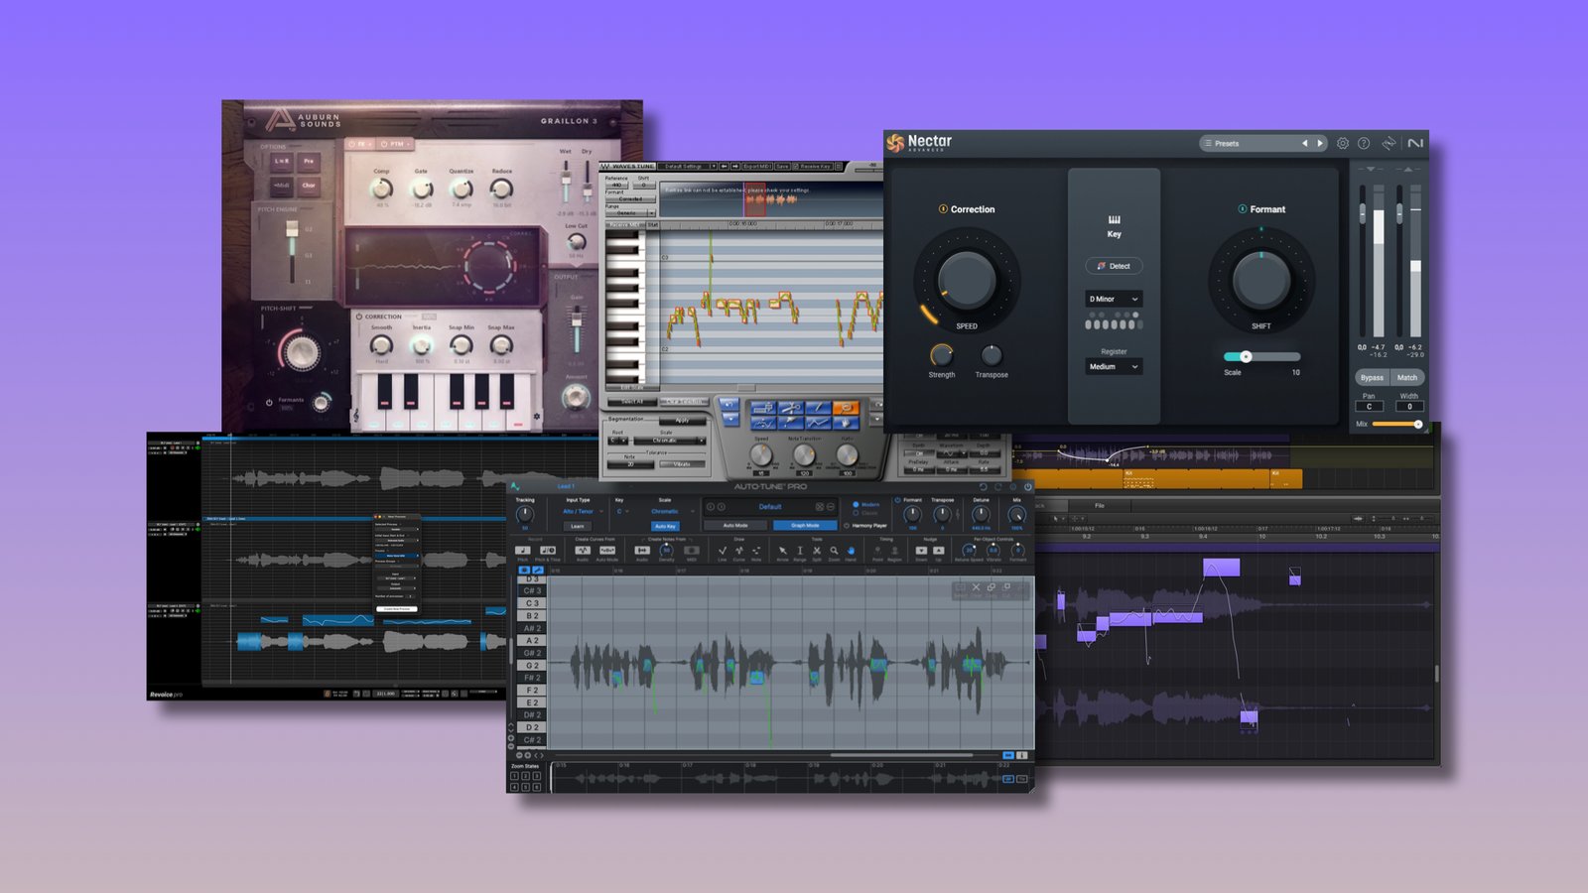This screenshot has height=893, width=1588.
Task: Select Waves Tune scissors tool
Action: click(791, 408)
